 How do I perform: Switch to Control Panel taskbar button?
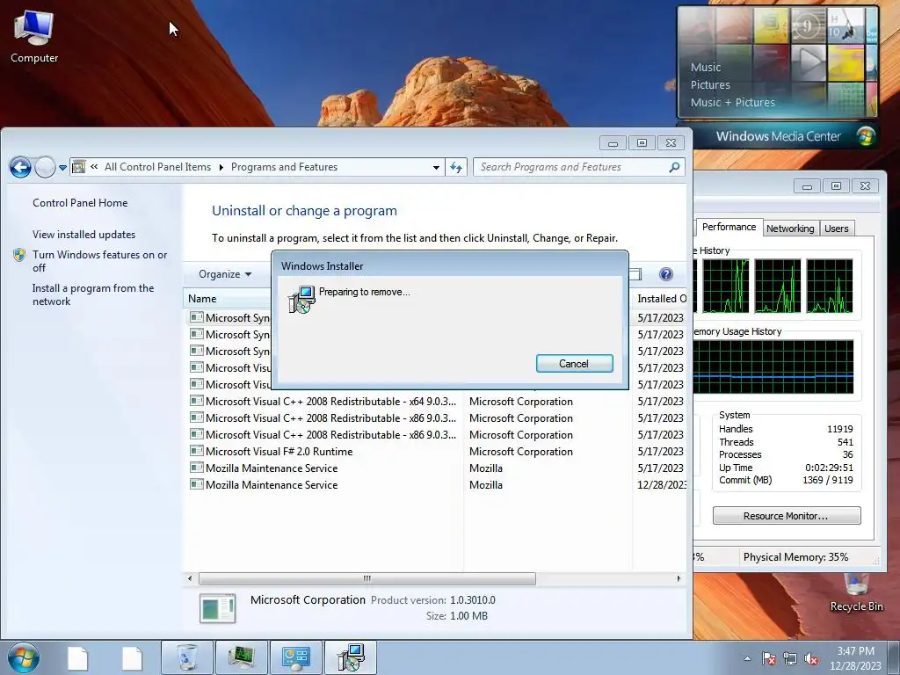pyautogui.click(x=296, y=657)
